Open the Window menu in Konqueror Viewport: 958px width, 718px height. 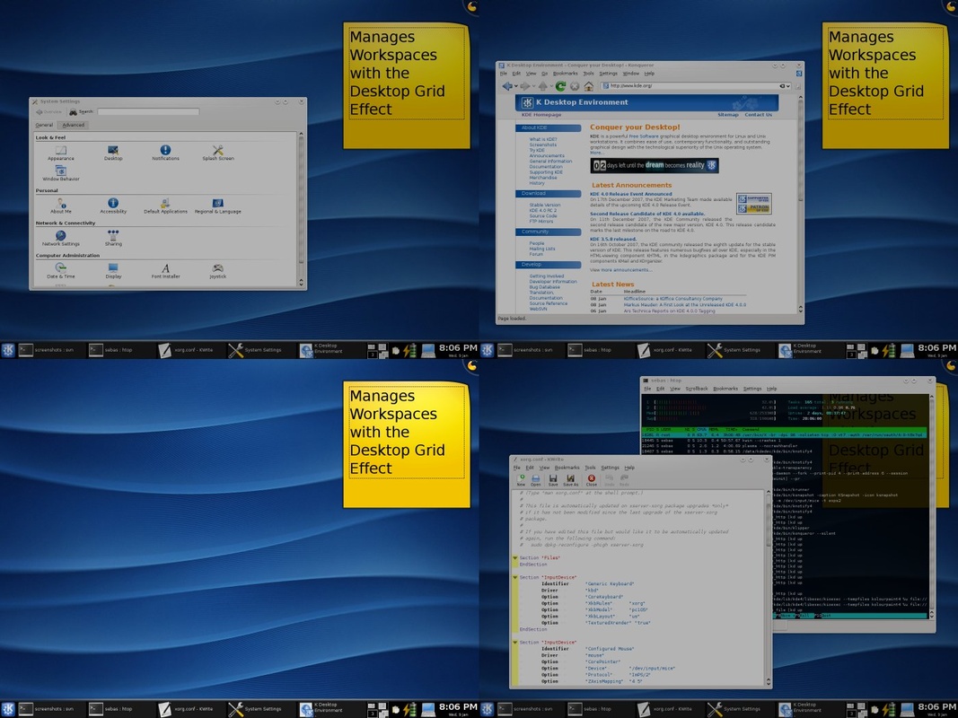(631, 74)
